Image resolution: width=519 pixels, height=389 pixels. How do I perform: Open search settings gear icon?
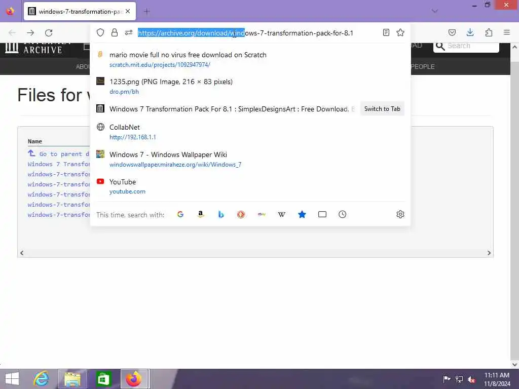(400, 214)
